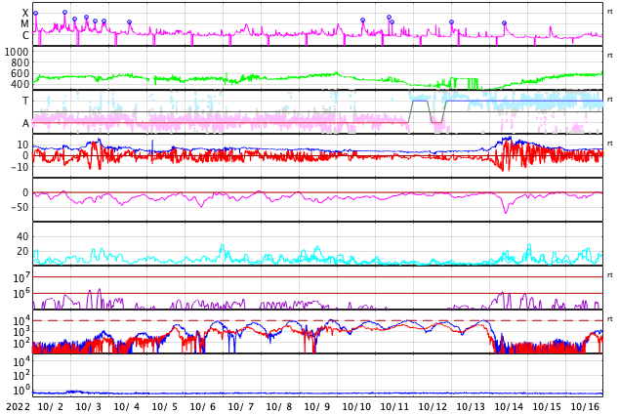Click the rt label beside the X-ray flux panel

610,12
